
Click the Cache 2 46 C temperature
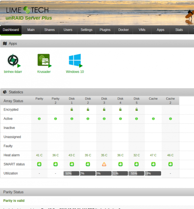point(170,155)
